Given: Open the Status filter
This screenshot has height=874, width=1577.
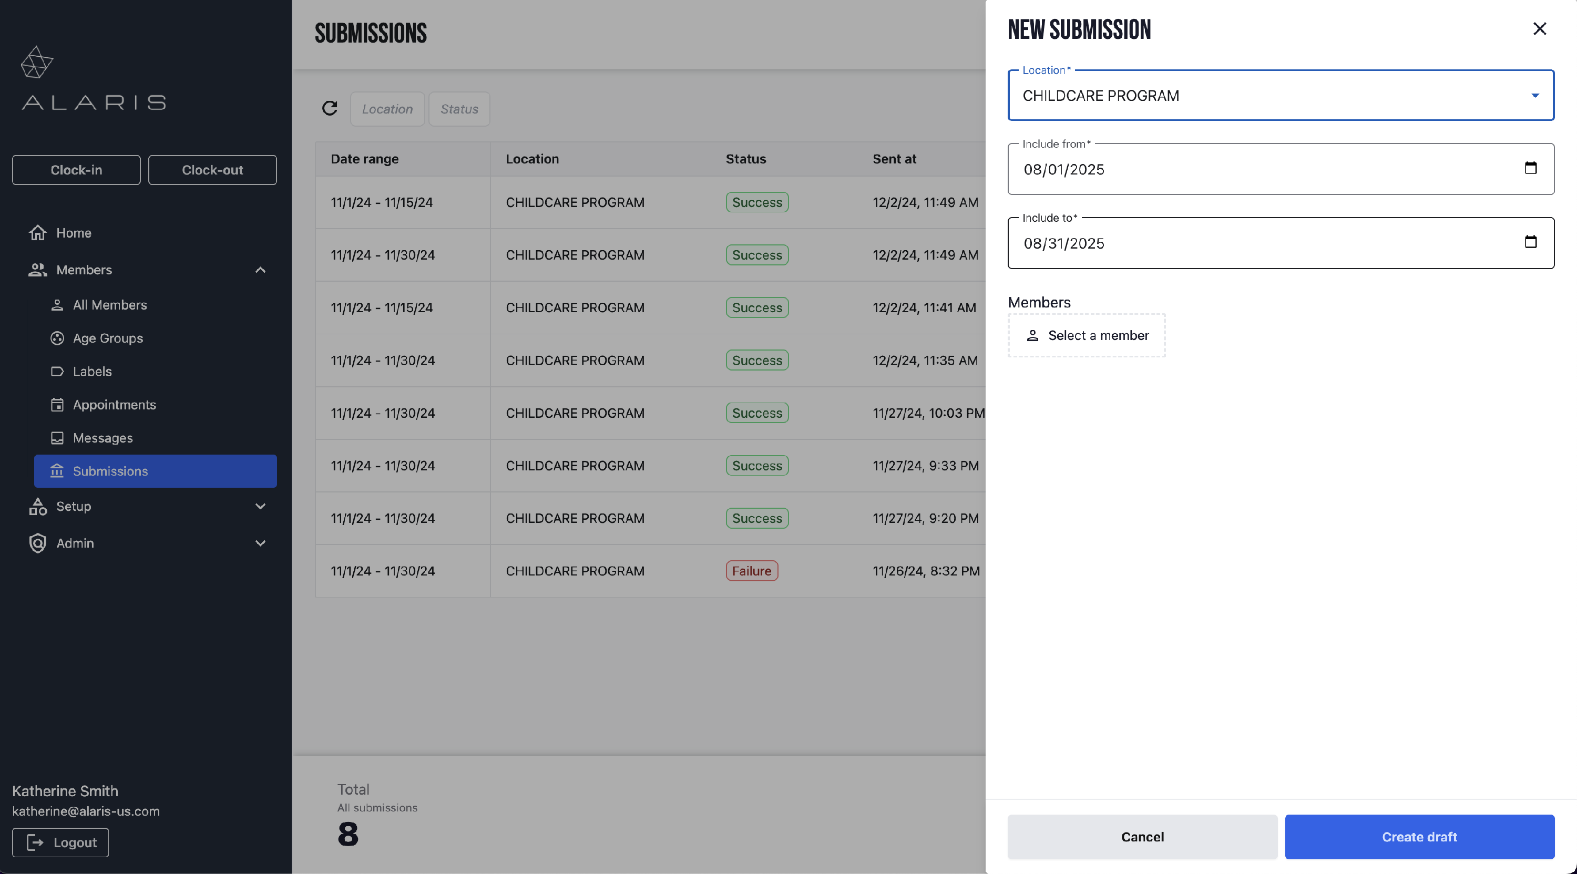Looking at the screenshot, I should point(459,109).
